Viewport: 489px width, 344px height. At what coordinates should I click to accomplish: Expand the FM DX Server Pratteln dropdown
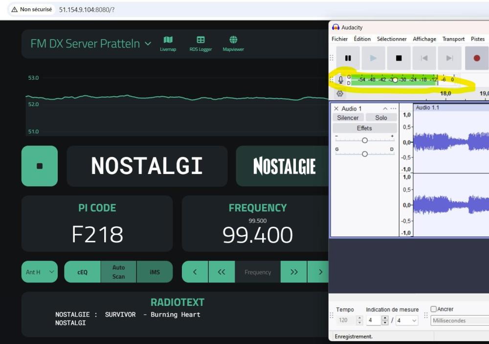148,43
